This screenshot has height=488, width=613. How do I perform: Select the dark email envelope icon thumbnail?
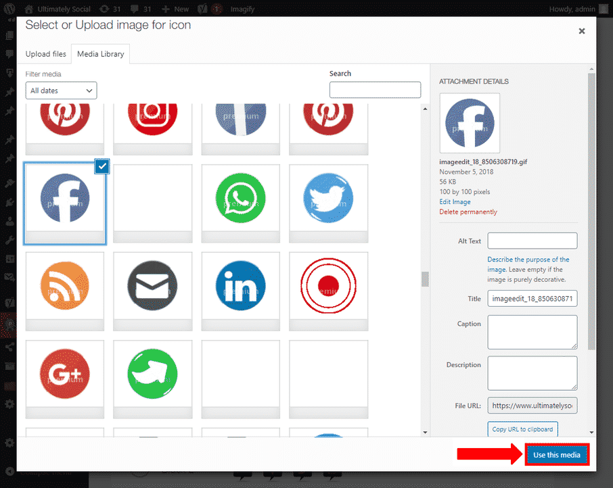pyautogui.click(x=152, y=291)
